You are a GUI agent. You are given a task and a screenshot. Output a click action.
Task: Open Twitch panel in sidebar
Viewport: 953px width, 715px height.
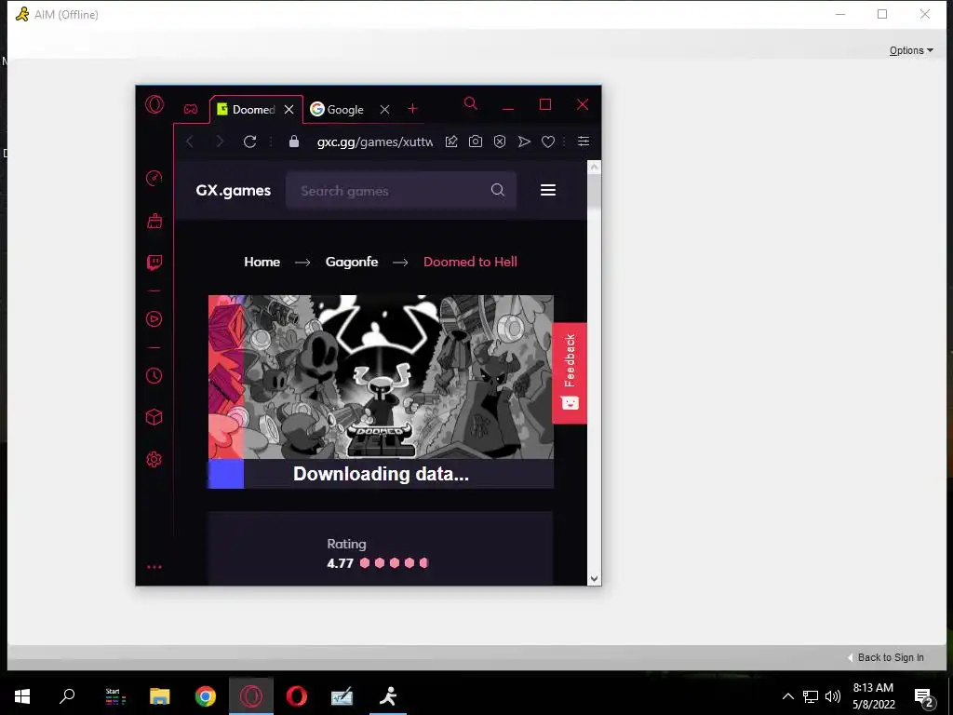pos(154,263)
